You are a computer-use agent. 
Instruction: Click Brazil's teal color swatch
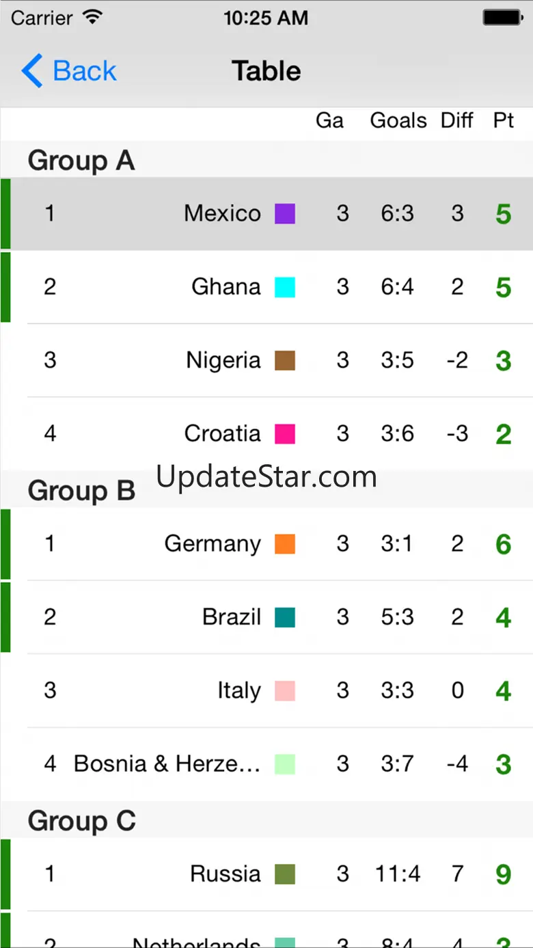(x=285, y=617)
